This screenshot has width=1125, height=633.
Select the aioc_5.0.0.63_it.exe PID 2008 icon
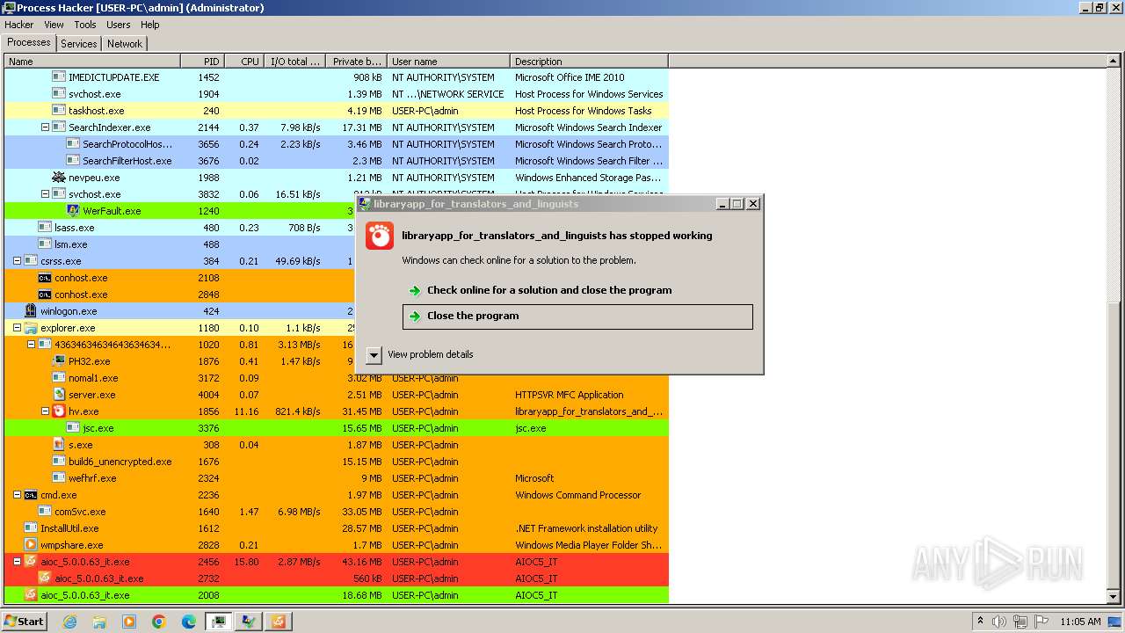[x=31, y=595]
